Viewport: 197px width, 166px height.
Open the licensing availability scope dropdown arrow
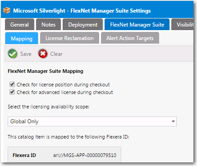[x=173, y=121]
